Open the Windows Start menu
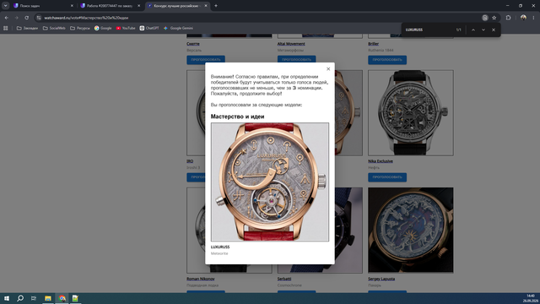Image resolution: width=540 pixels, height=304 pixels. 7,298
